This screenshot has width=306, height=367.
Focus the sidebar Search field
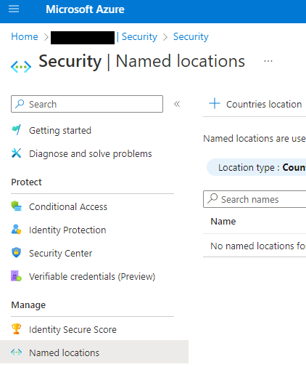point(87,104)
